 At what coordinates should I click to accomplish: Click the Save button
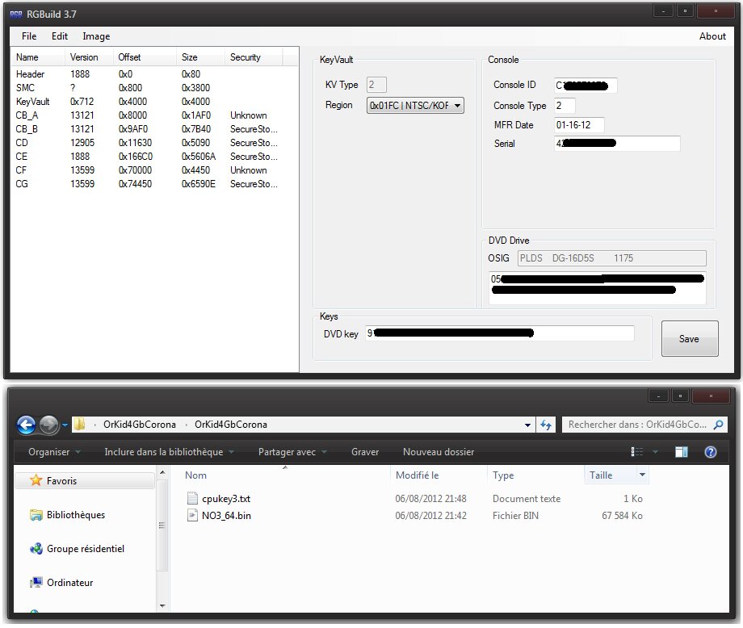tap(689, 339)
